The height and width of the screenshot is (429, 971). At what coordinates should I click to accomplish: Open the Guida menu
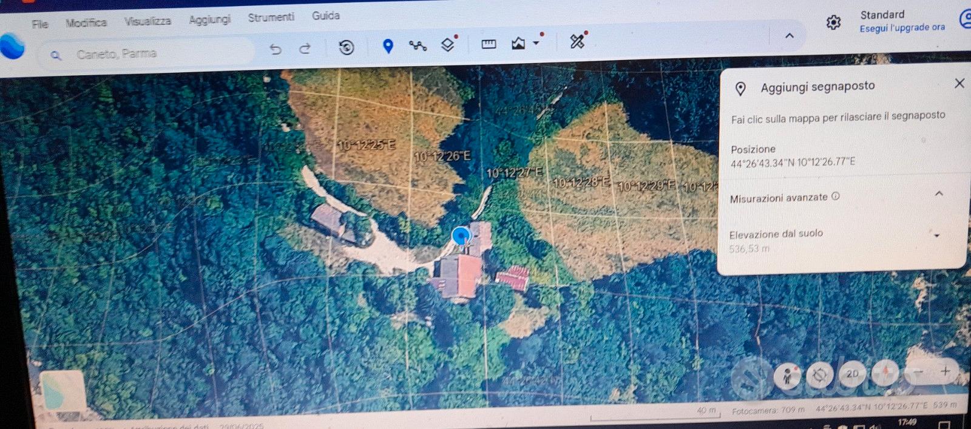tap(326, 16)
